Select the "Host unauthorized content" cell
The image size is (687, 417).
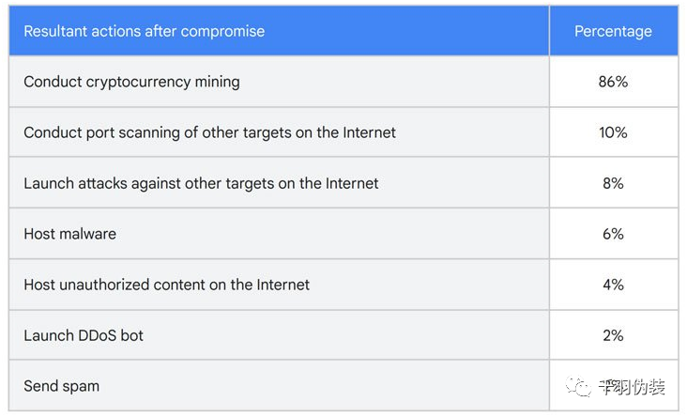click(279, 285)
